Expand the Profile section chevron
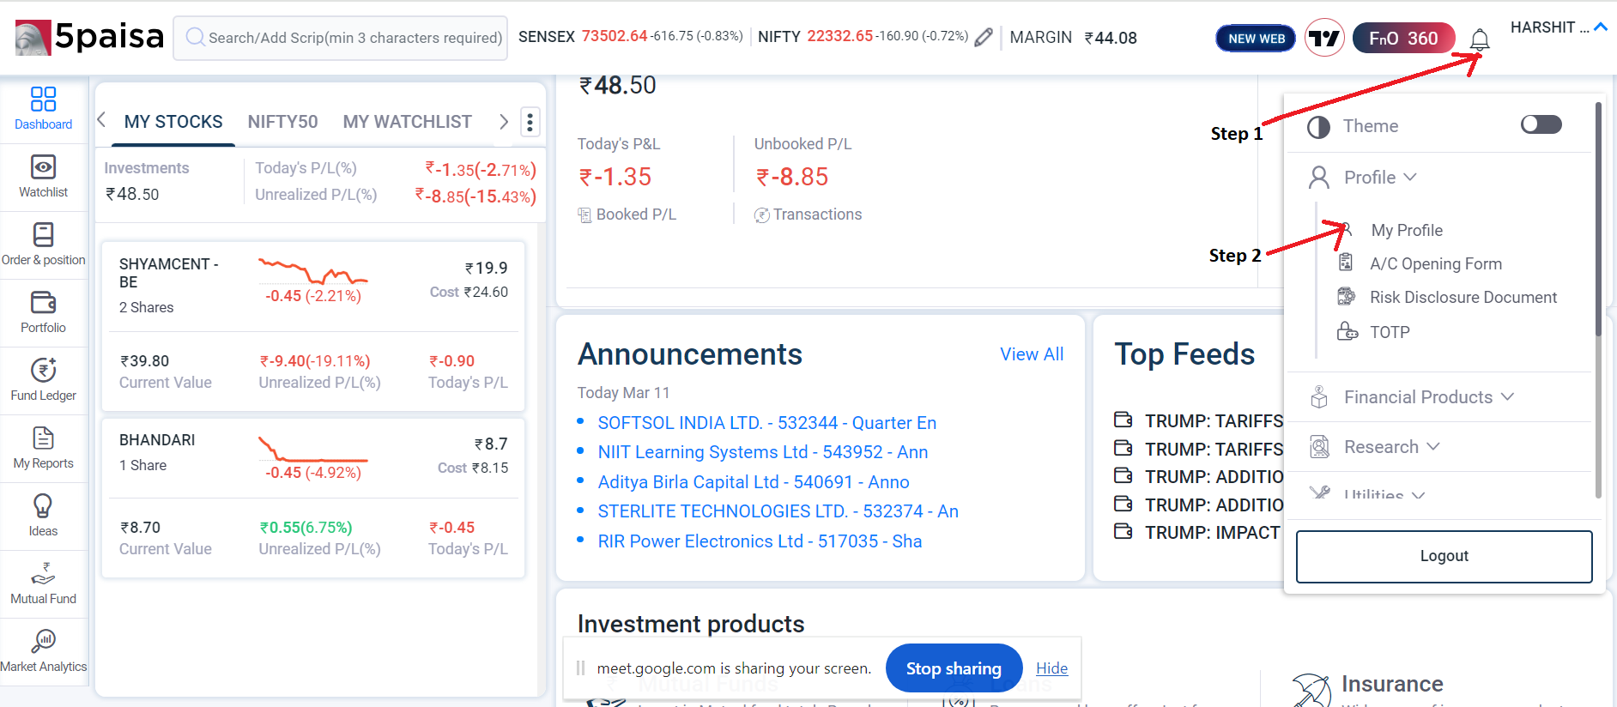 (x=1409, y=177)
